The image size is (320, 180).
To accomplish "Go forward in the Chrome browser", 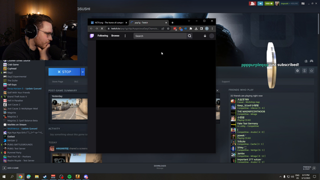I will [x=96, y=28].
